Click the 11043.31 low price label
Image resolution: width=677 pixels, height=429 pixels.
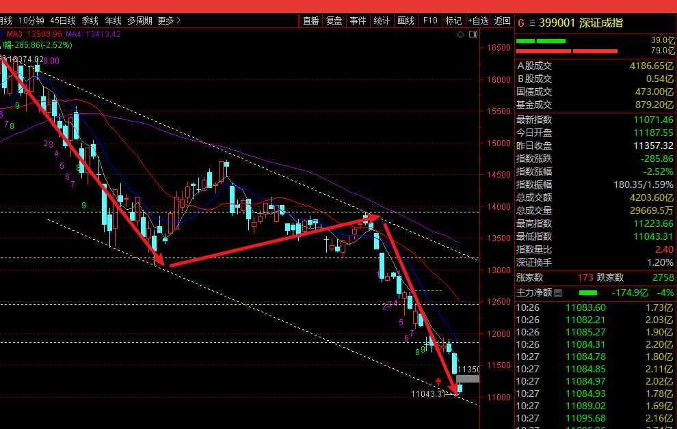(428, 394)
